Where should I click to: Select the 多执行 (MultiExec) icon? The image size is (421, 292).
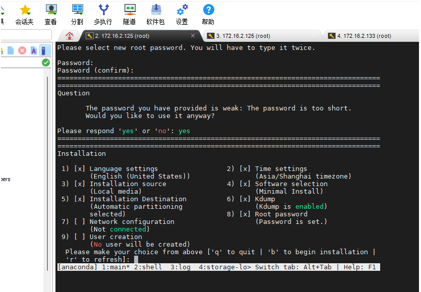[103, 14]
